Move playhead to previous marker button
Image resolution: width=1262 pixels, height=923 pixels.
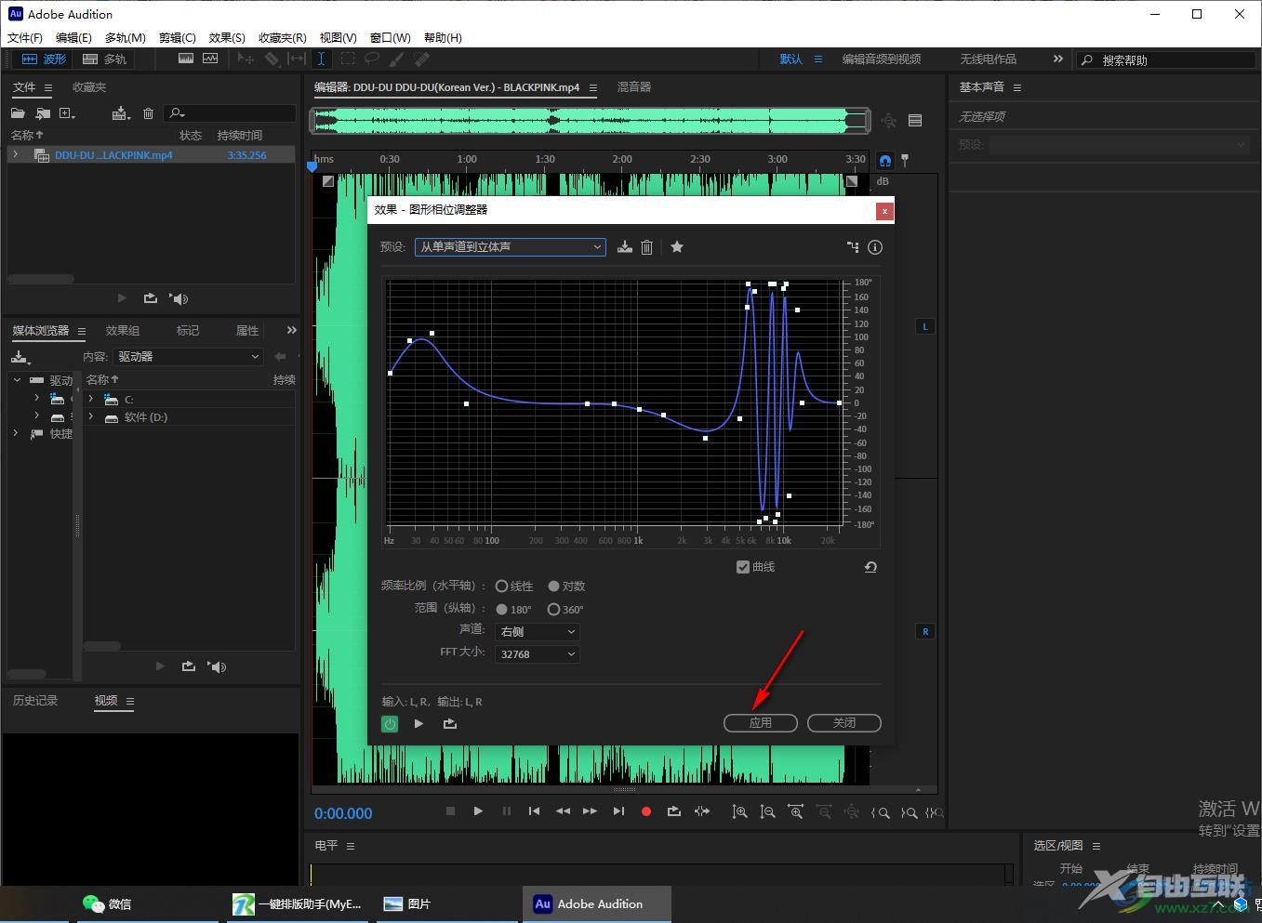point(534,811)
